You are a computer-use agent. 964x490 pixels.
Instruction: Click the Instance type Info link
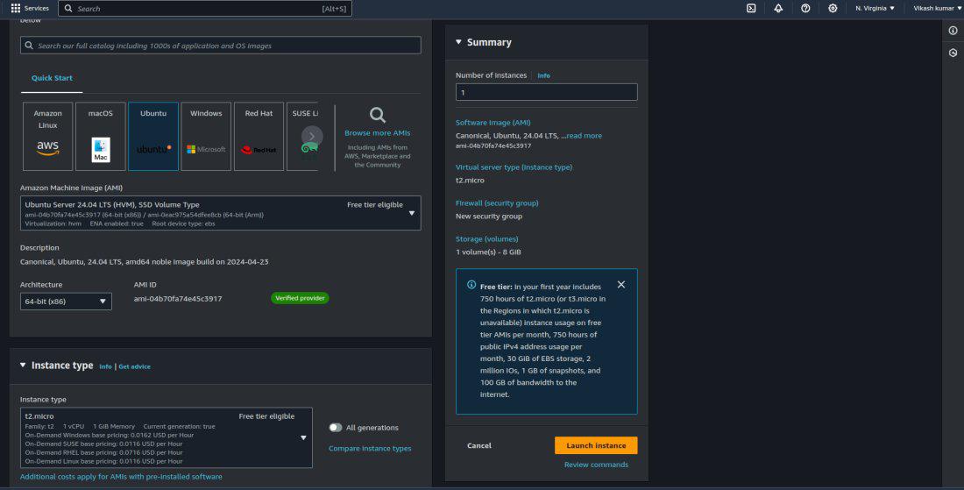106,366
